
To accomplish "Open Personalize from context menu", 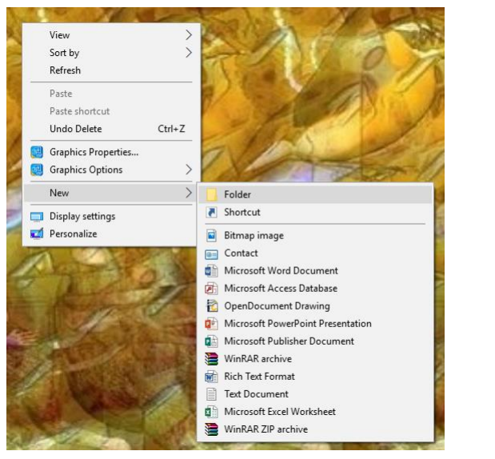I will pyautogui.click(x=111, y=234).
